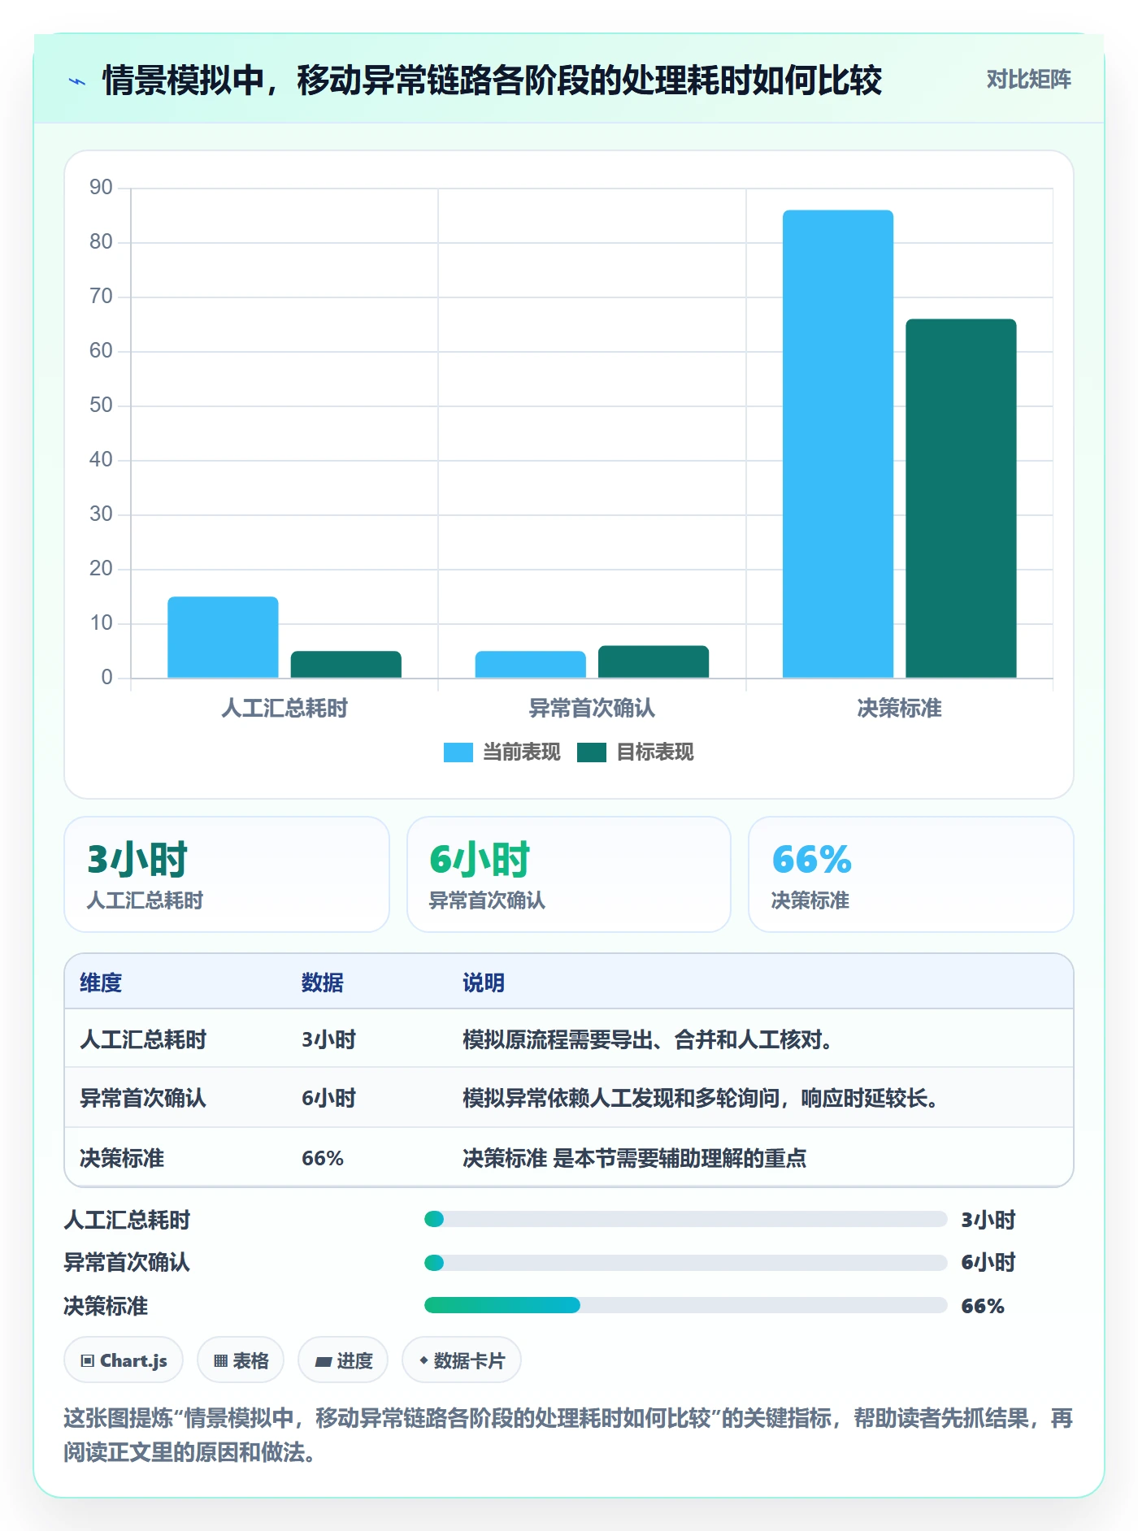
Task: Select the 进度 tag chip
Action: [x=343, y=1360]
